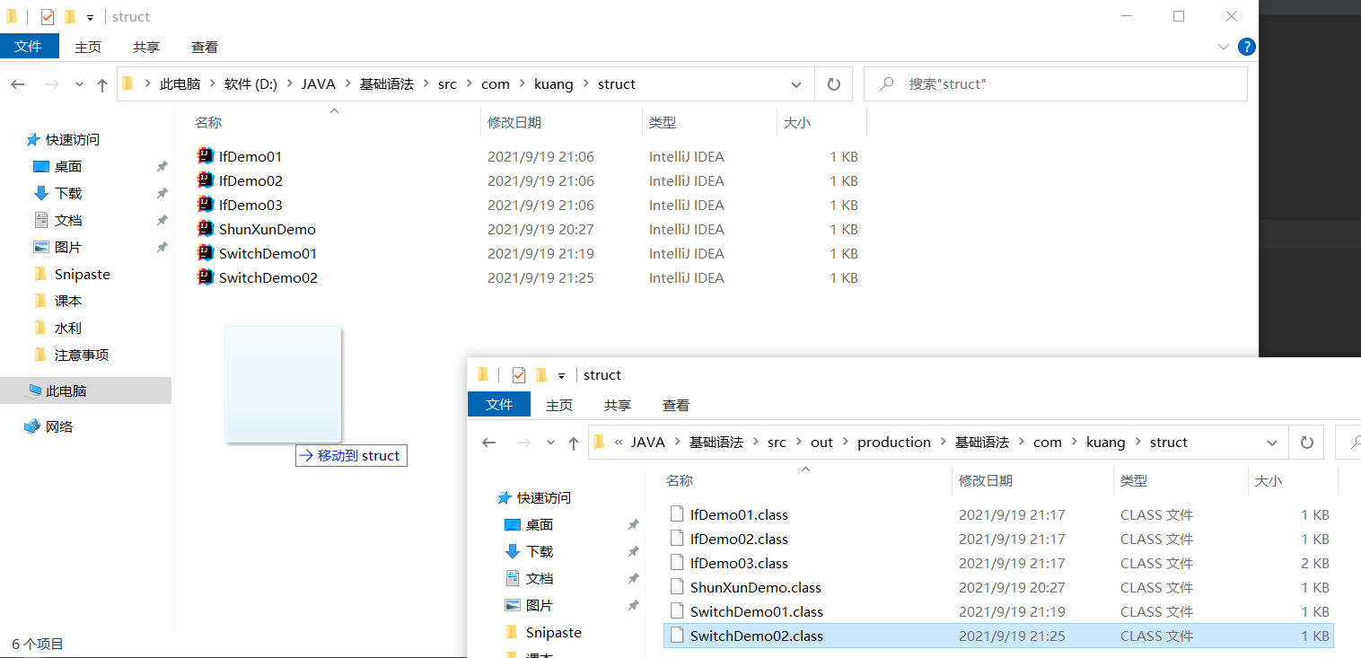Click kuang breadcrumb in back window address bar
This screenshot has width=1361, height=658.
pyautogui.click(x=553, y=84)
